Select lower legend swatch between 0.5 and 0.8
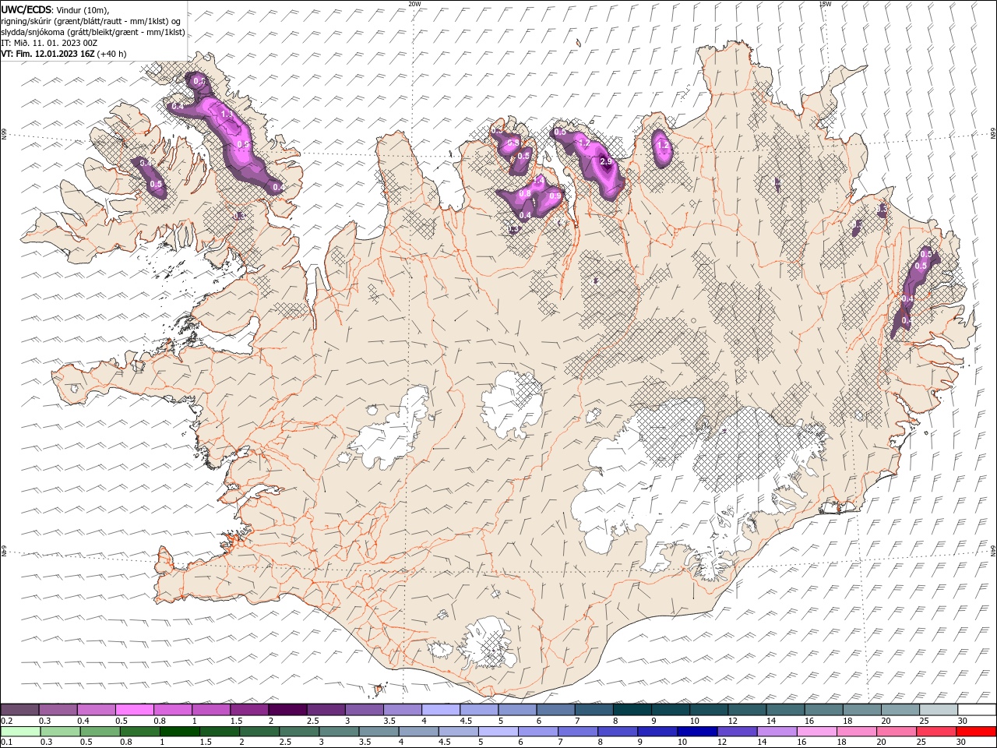997x748 pixels. pyautogui.click(x=100, y=732)
